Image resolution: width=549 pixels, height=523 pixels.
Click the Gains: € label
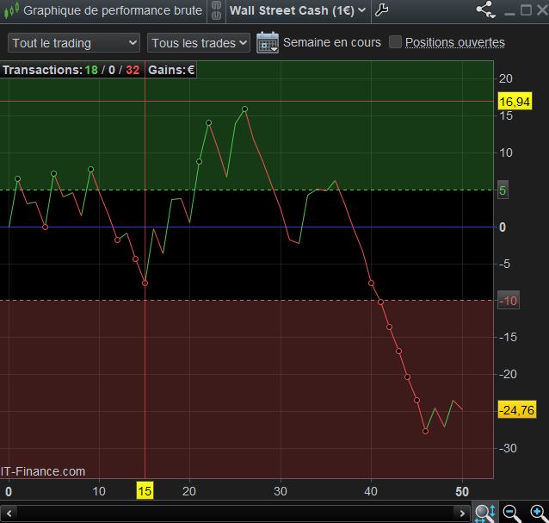[x=171, y=70]
